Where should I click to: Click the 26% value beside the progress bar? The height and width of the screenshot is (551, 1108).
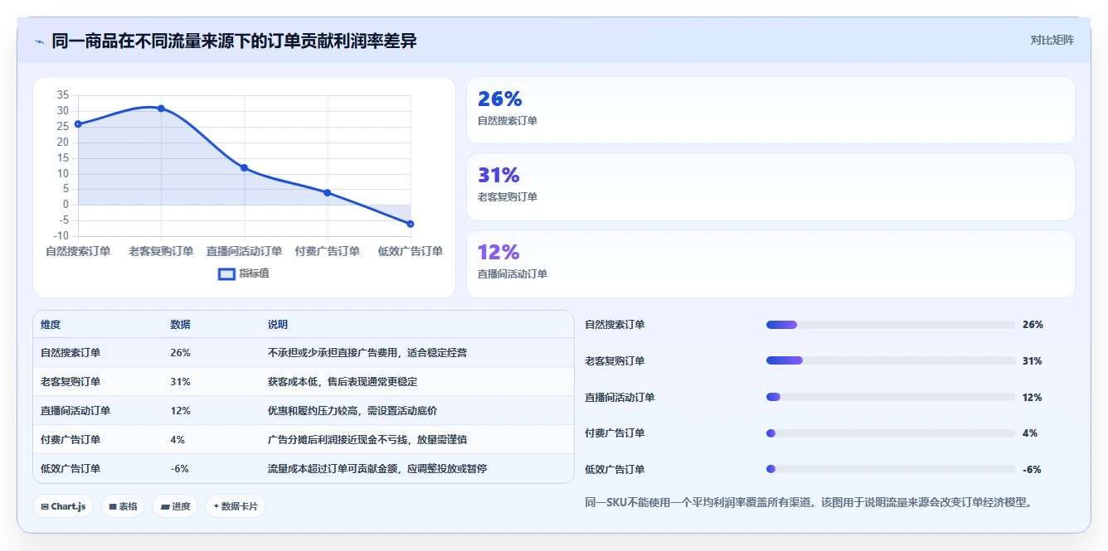click(1033, 325)
